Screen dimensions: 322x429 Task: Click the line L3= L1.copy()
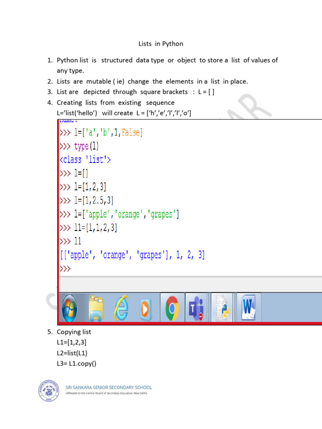[76, 364]
